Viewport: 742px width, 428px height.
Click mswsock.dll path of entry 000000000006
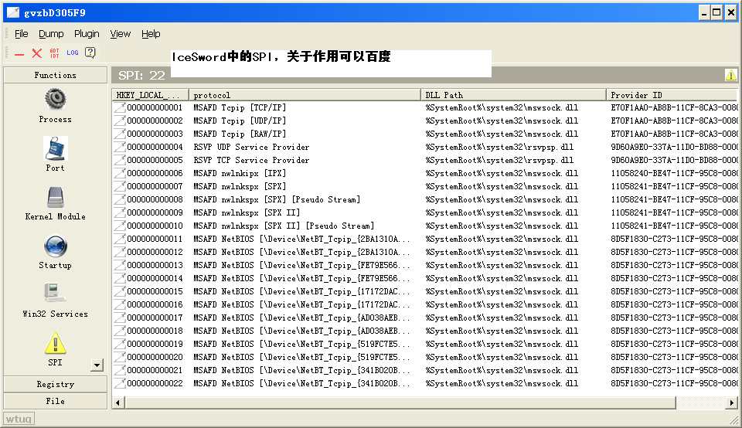502,174
